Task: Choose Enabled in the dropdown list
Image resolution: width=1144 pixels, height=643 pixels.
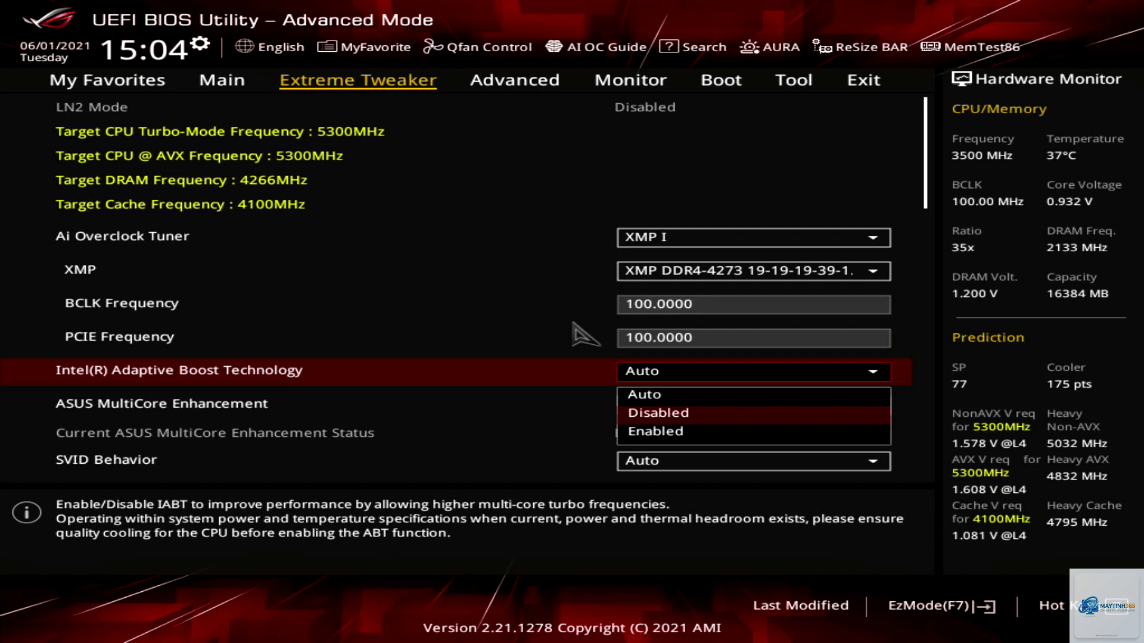Action: coord(754,432)
